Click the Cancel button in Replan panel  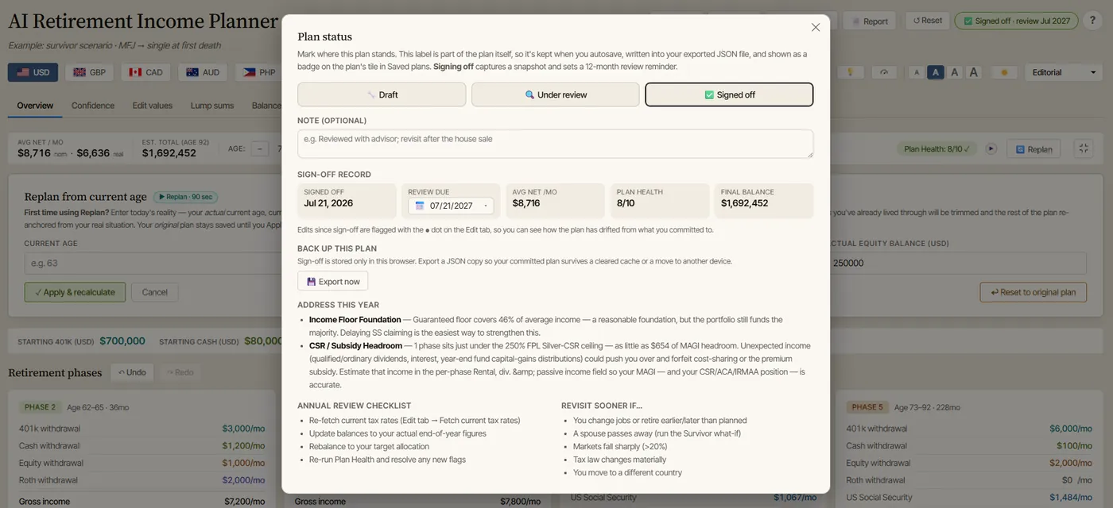point(154,292)
